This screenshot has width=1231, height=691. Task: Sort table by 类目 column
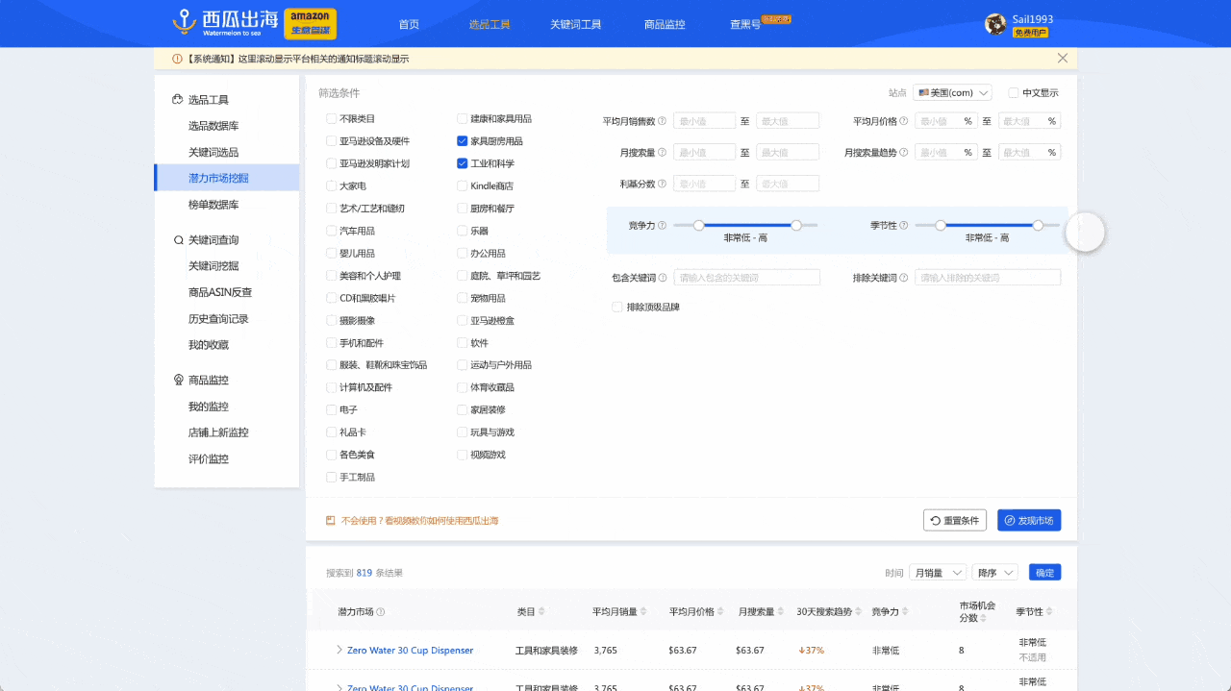pos(541,612)
